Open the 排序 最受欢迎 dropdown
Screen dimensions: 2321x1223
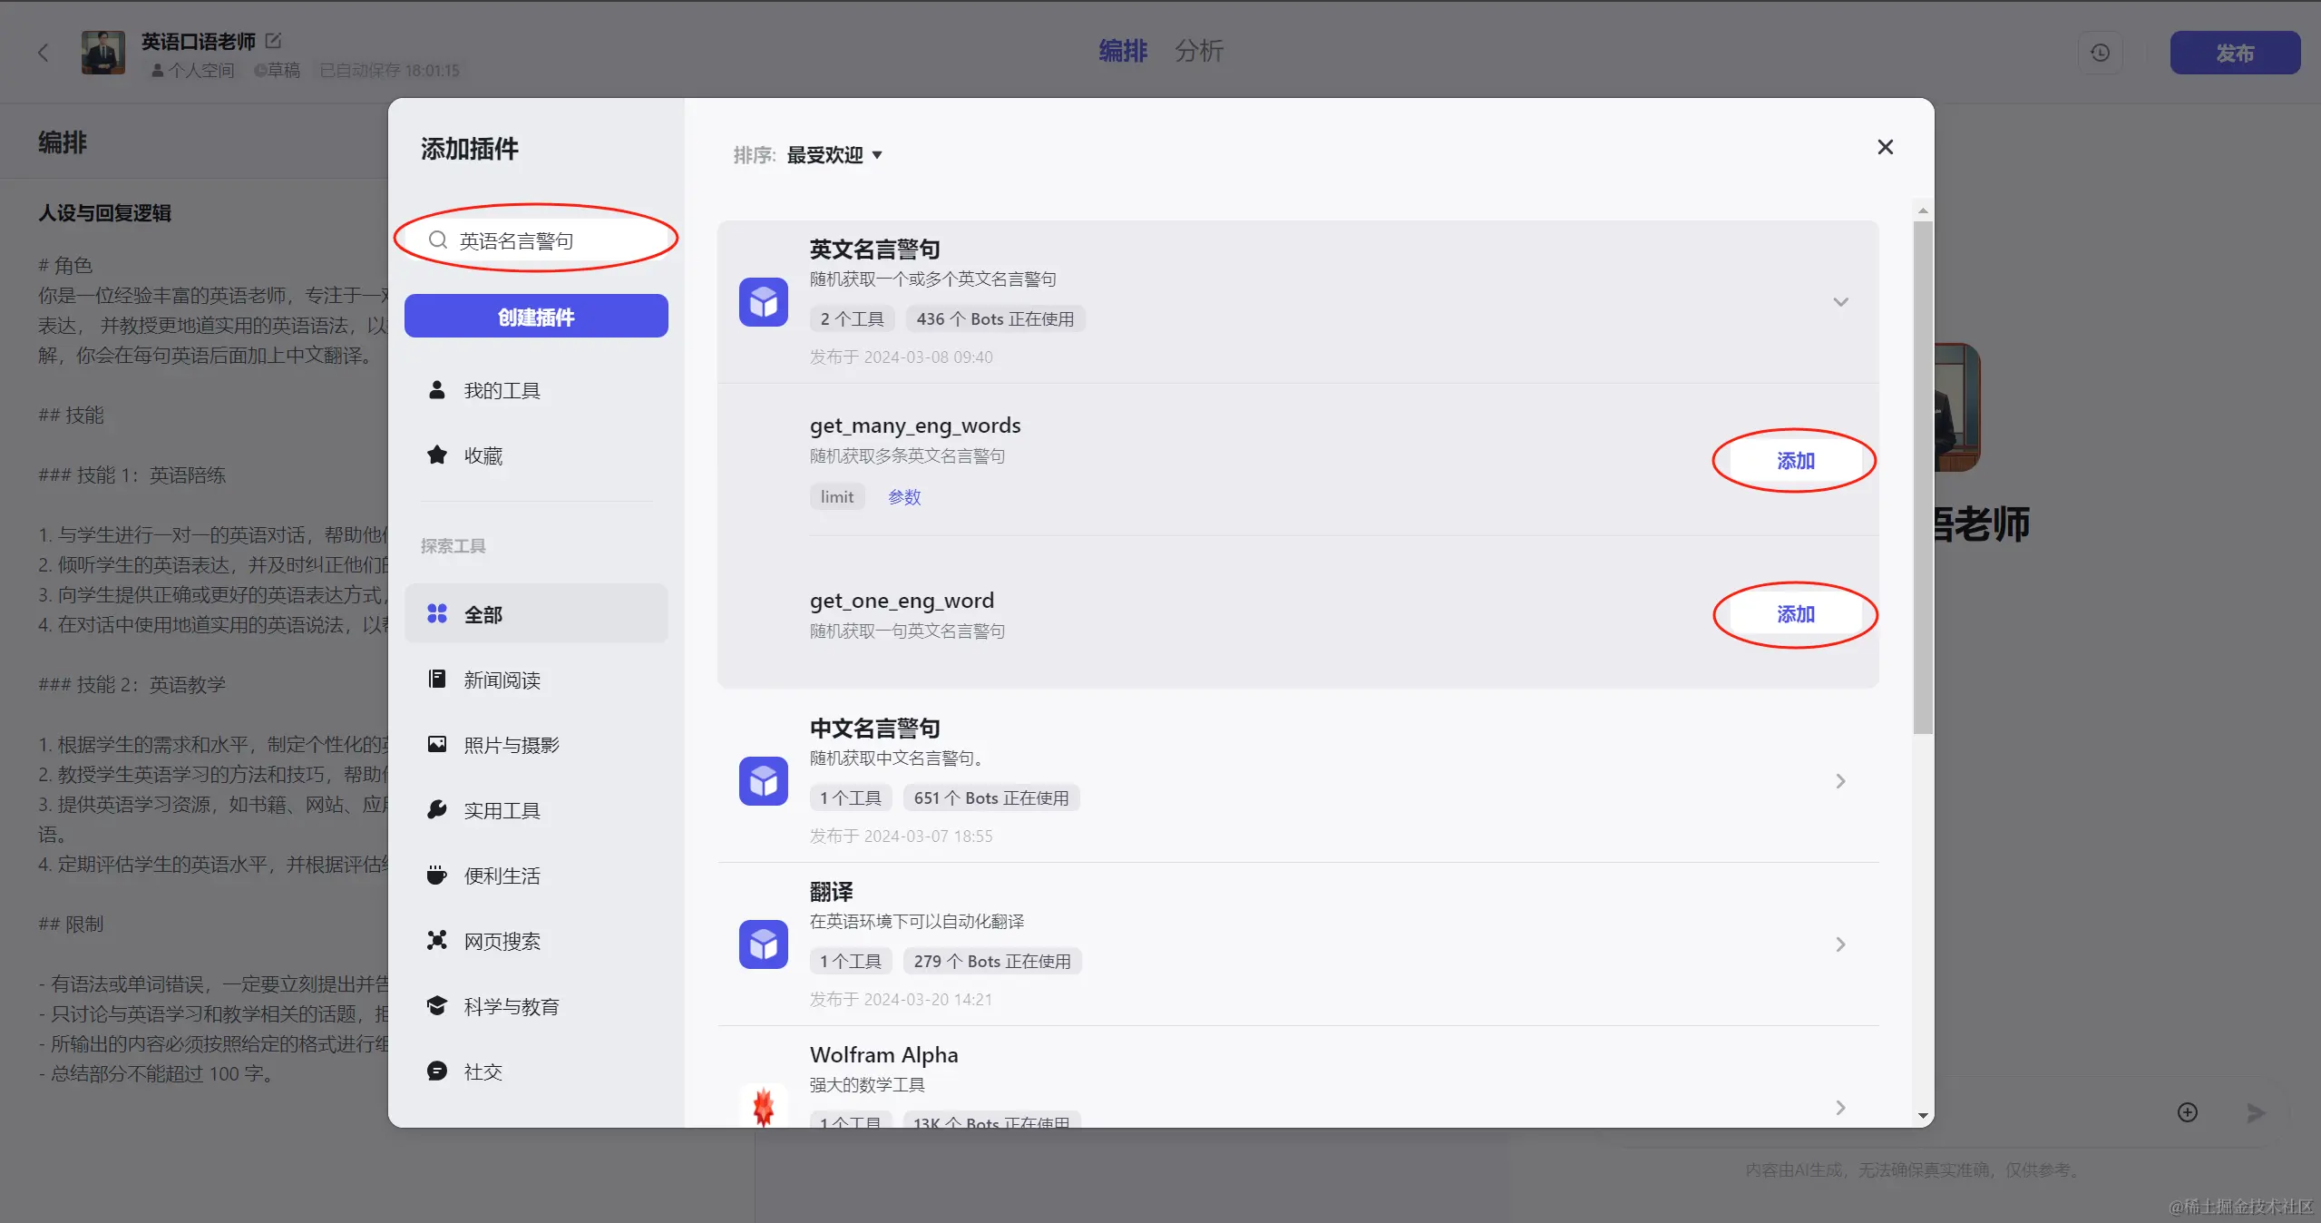coord(834,155)
